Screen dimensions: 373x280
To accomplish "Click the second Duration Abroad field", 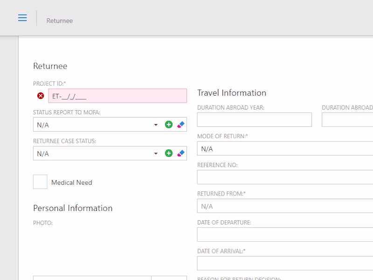I will tap(347, 120).
